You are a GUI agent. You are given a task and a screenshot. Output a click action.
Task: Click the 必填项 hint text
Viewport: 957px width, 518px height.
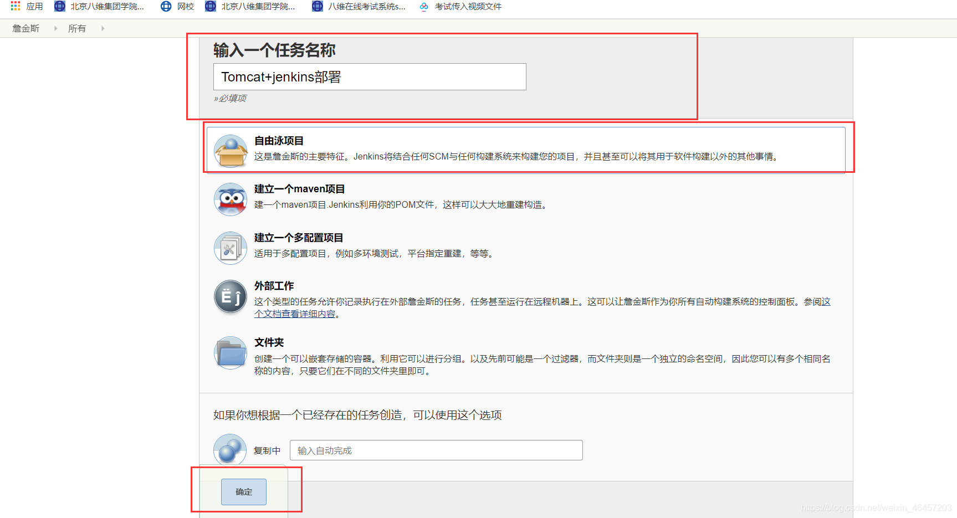point(230,98)
